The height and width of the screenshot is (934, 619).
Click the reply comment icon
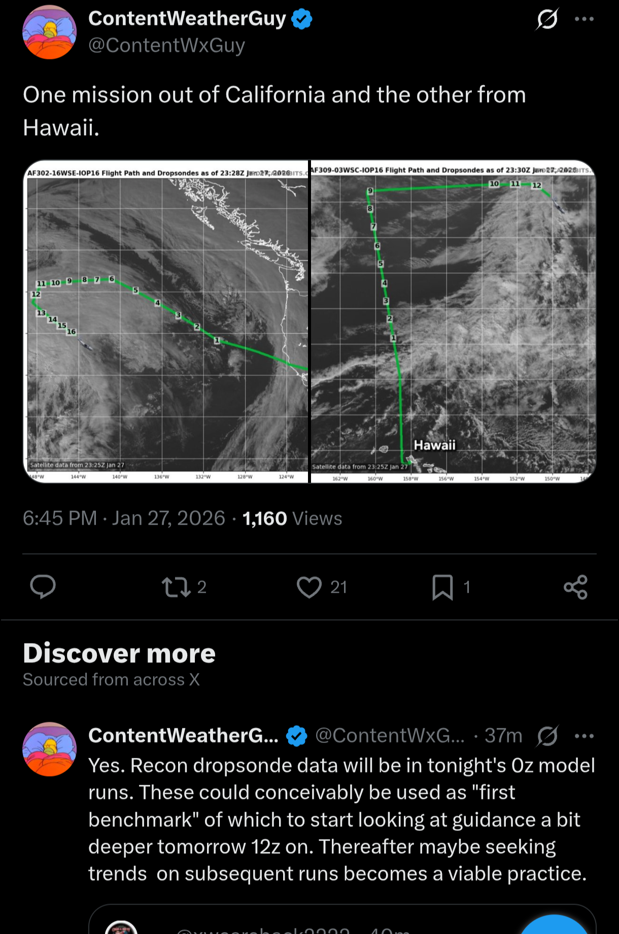(43, 587)
